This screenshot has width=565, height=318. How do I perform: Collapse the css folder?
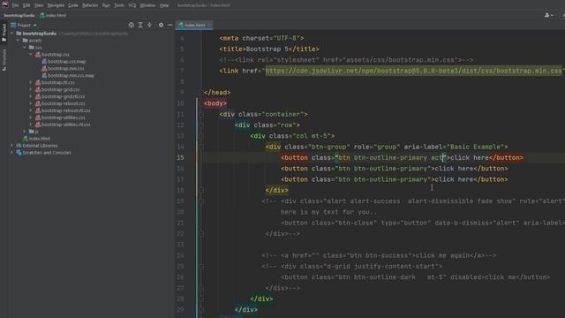coord(25,47)
